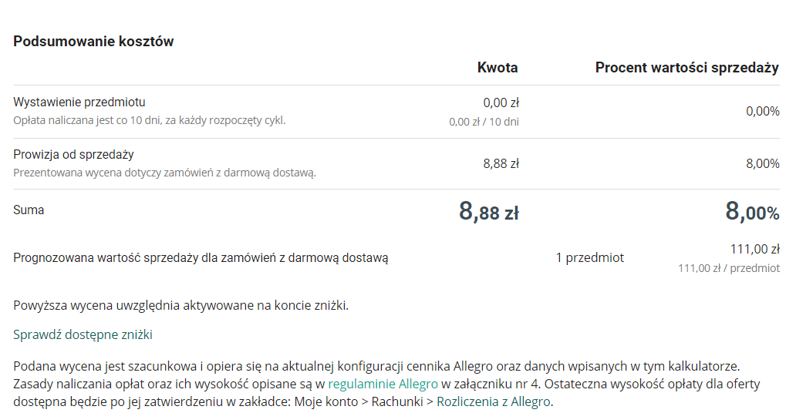This screenshot has width=796, height=413.
Task: Click the note about free delivery orders pricing
Action: (164, 173)
